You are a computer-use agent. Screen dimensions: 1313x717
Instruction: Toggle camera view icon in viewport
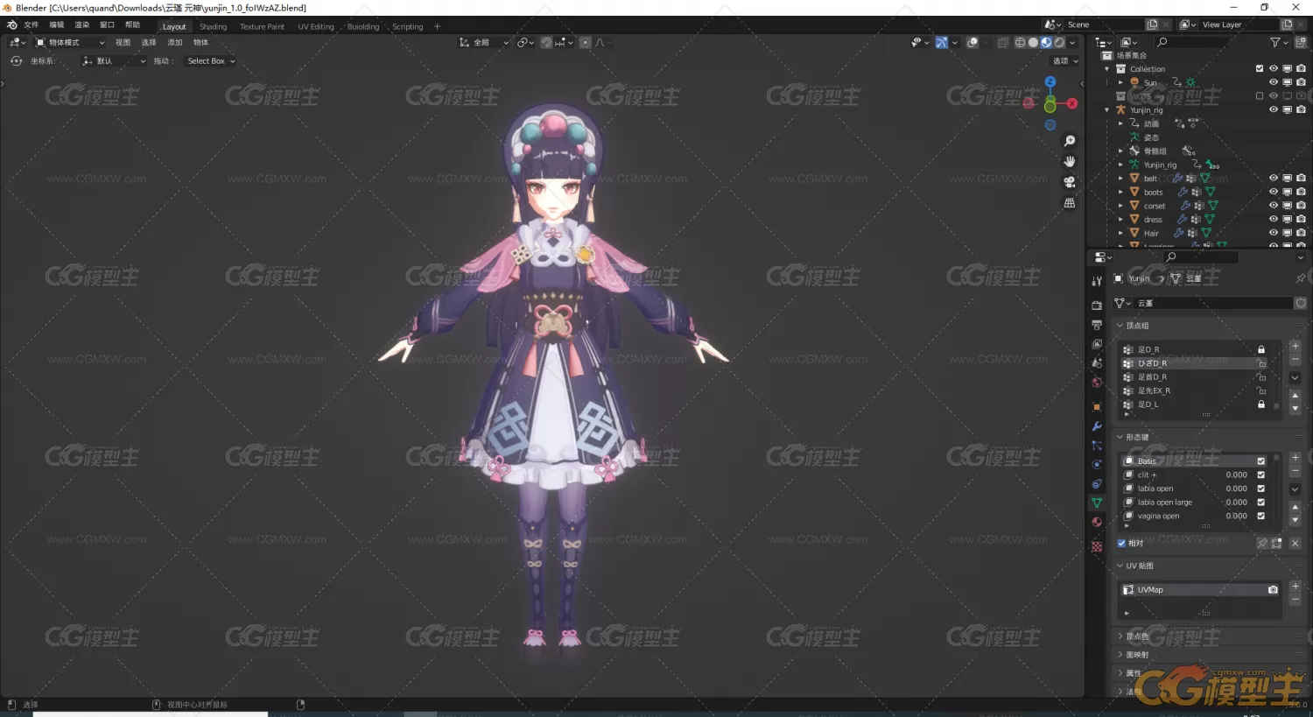coord(1069,182)
